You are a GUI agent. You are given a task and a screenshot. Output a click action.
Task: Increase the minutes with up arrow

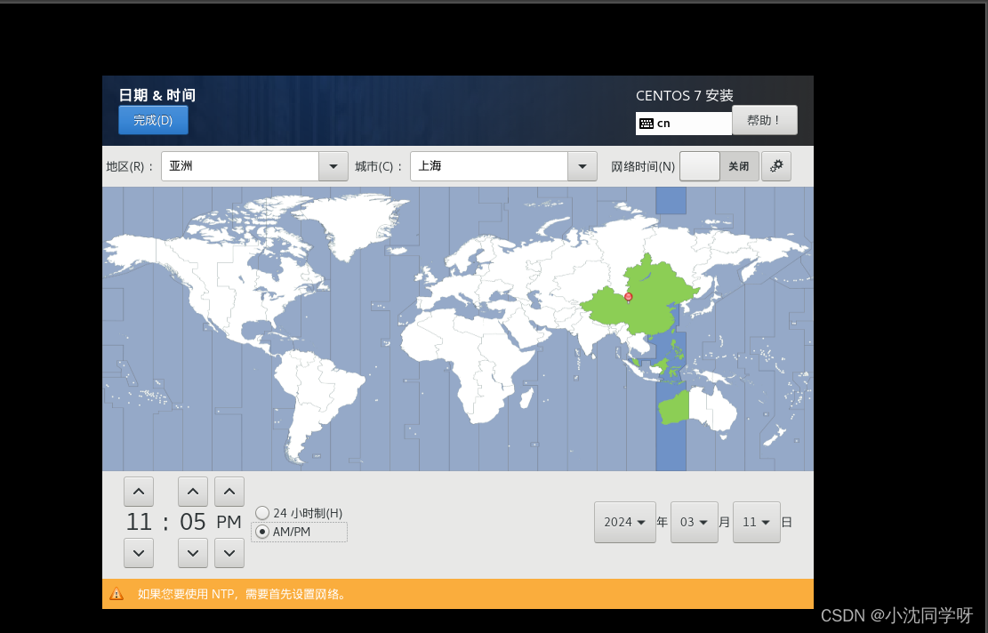(x=193, y=492)
